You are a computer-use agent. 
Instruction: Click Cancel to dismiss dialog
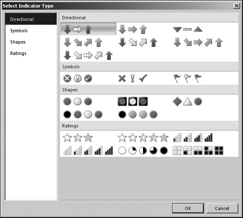pos(222,208)
